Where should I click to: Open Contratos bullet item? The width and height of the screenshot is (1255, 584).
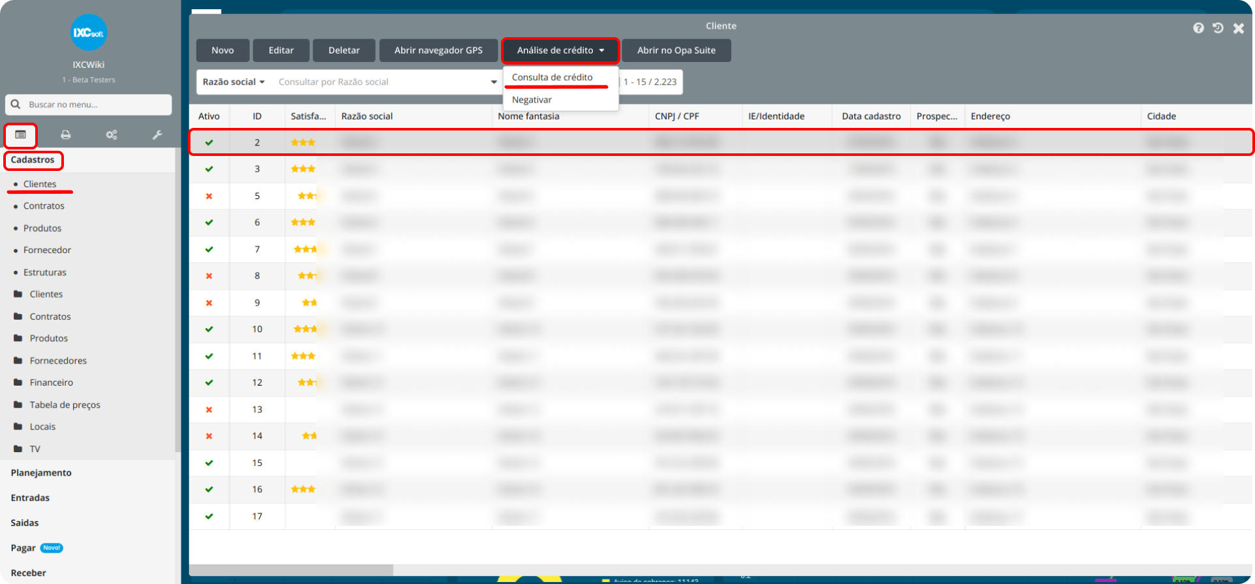coord(44,206)
